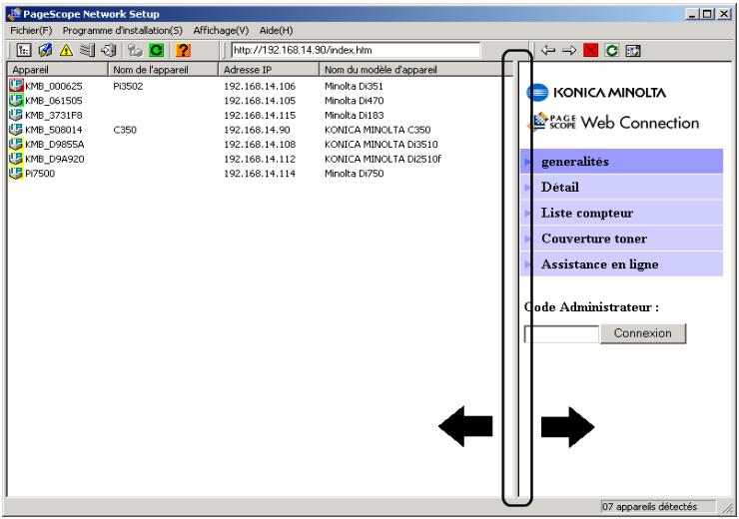
Task: Sort by the Appareil column header
Action: coord(58,70)
